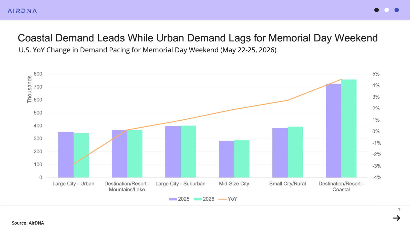This screenshot has height=230, width=410.
Task: Click the 5% right axis value
Action: [x=376, y=74]
